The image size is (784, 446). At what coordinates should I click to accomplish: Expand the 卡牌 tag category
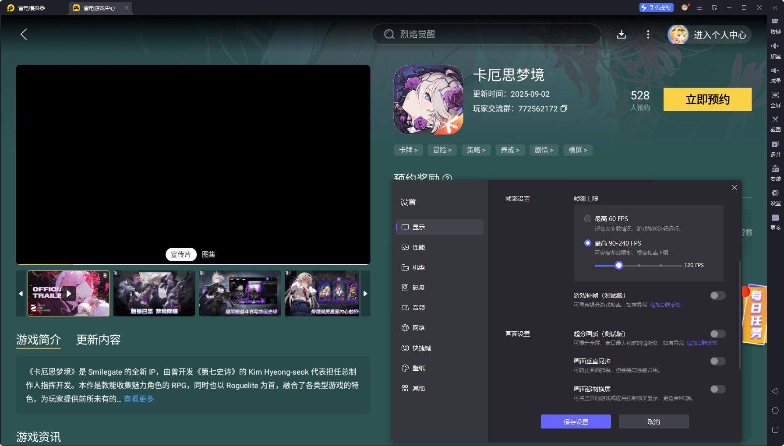(408, 150)
